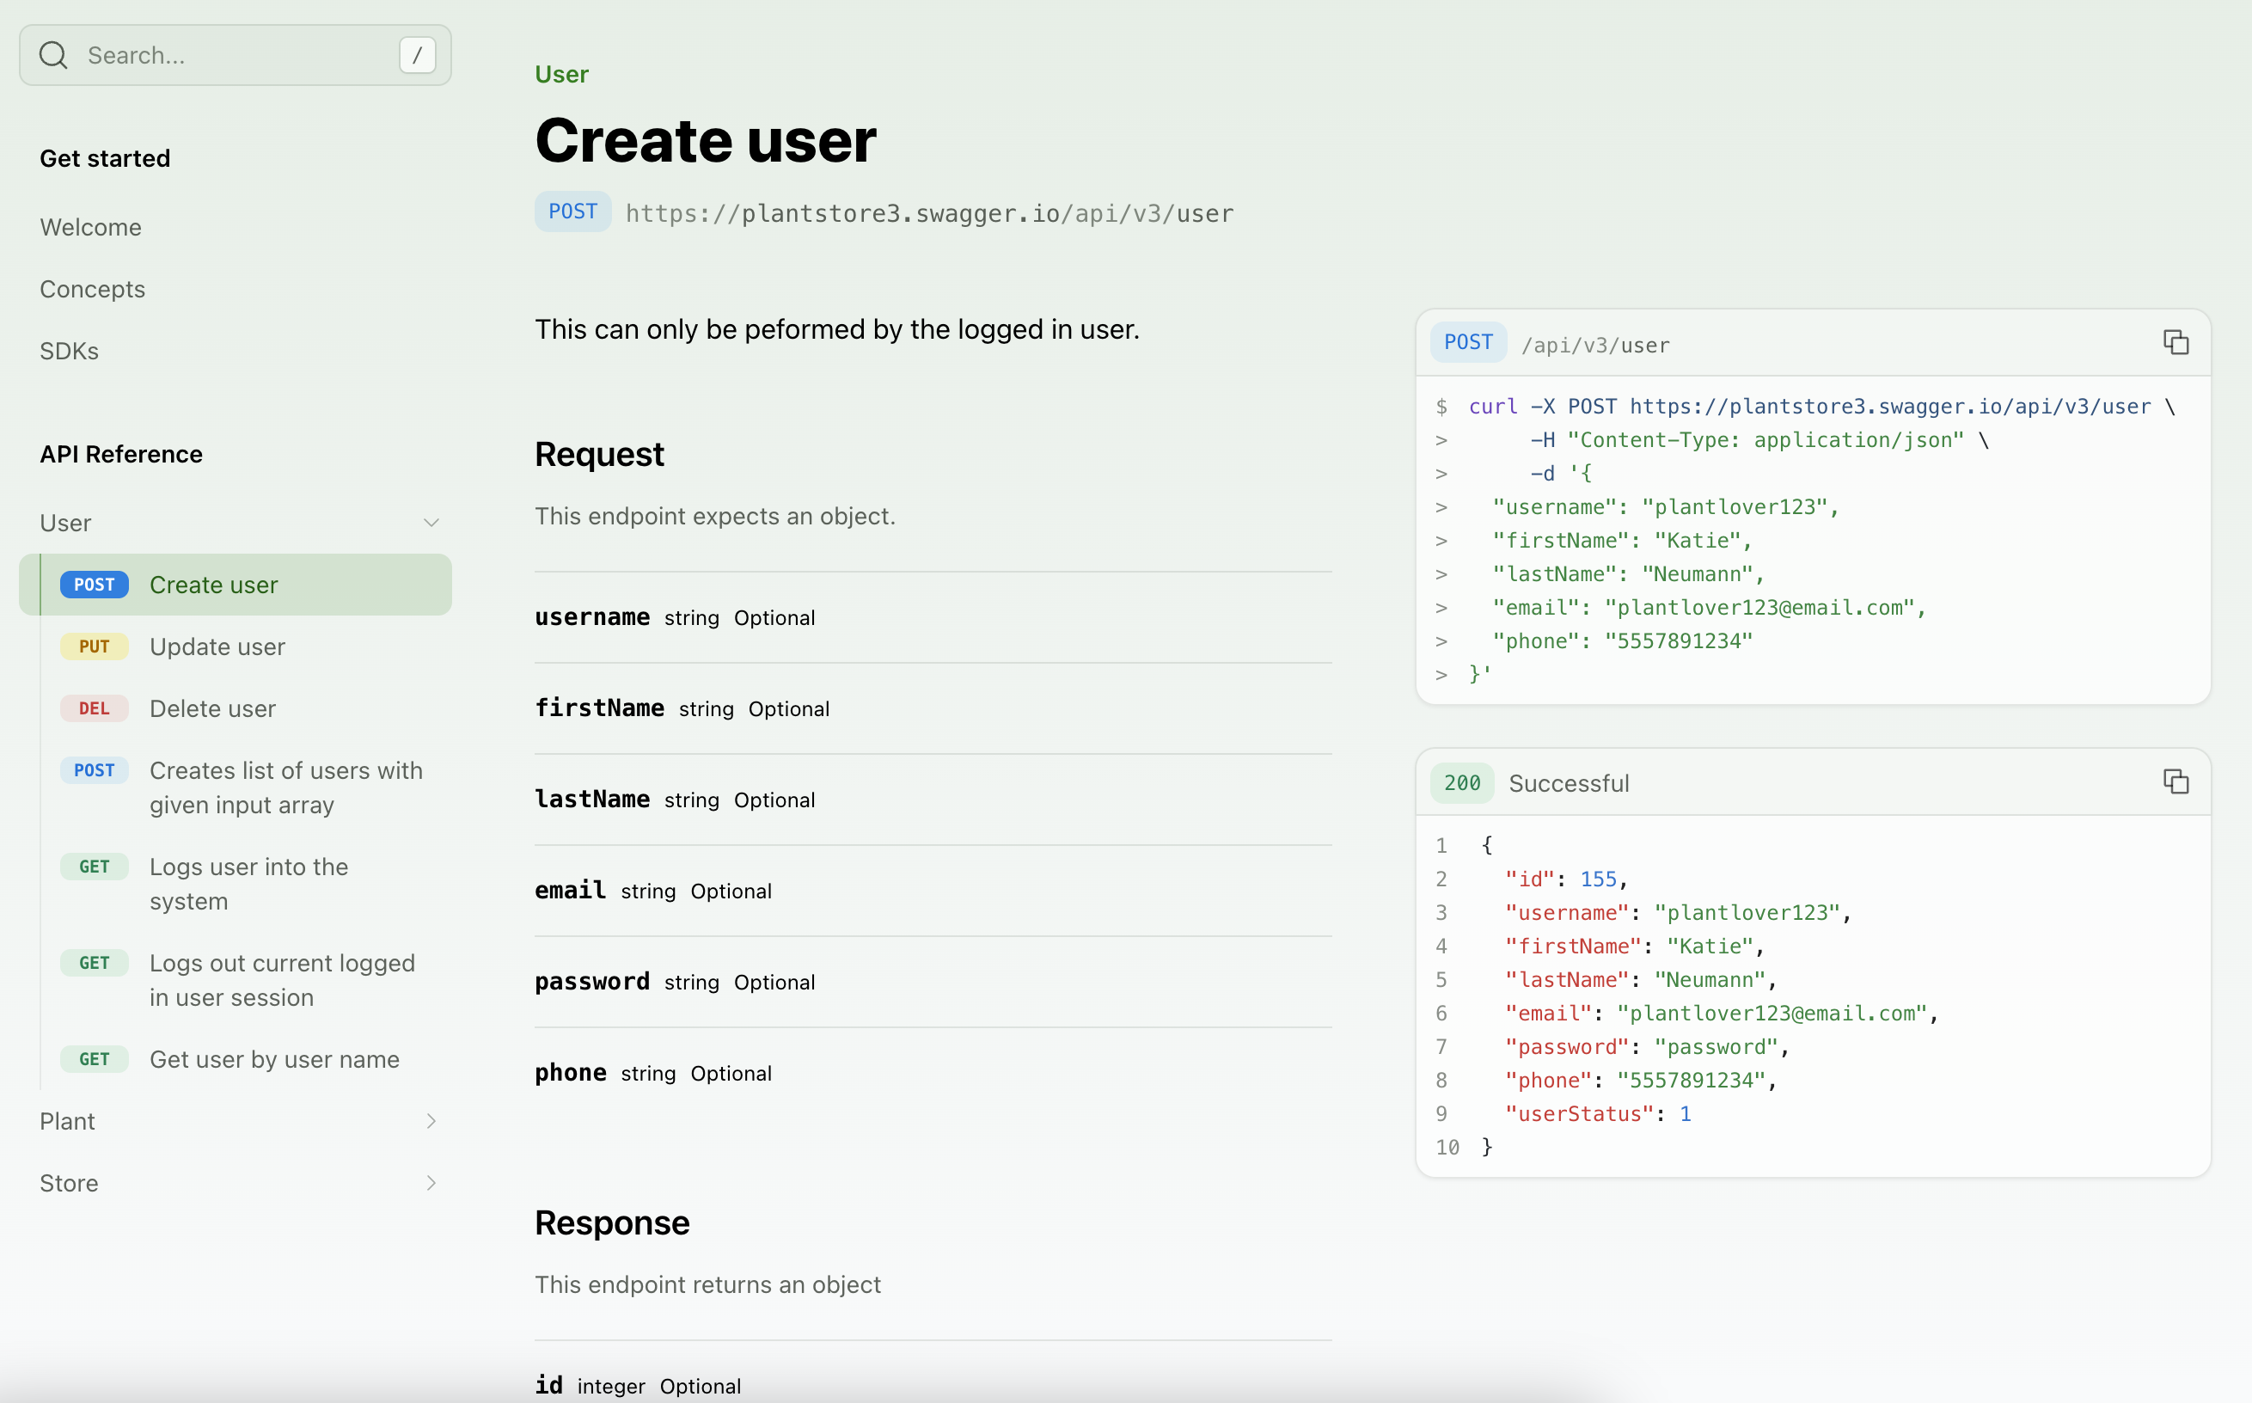Click the PUT badge next to Update user
This screenshot has width=2252, height=1403.
pos(94,646)
